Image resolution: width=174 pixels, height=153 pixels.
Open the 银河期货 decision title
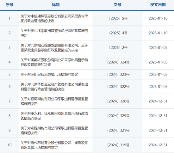pyautogui.click(x=54, y=101)
